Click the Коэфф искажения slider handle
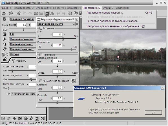Screen dimensions: 168x126 coord(57,65)
